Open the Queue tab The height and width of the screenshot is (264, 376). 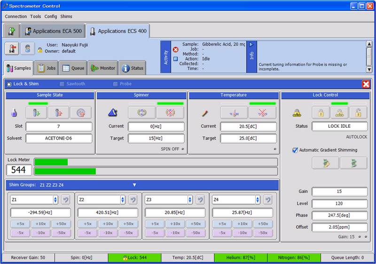(73, 68)
